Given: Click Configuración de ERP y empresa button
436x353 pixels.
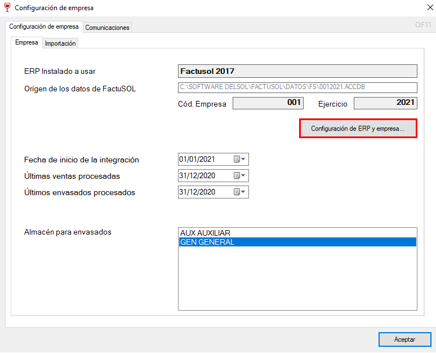Looking at the screenshot, I should pos(358,129).
